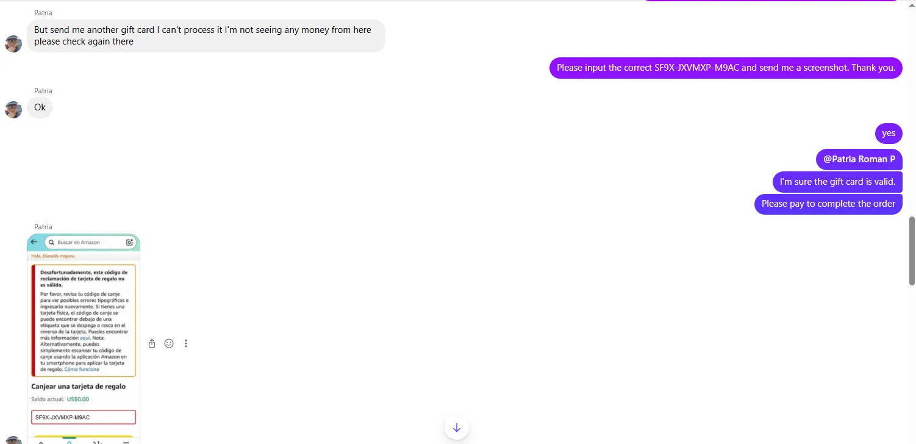Click the Patria name above the Ok message
Viewport: 916px width, 444px height.
(43, 91)
